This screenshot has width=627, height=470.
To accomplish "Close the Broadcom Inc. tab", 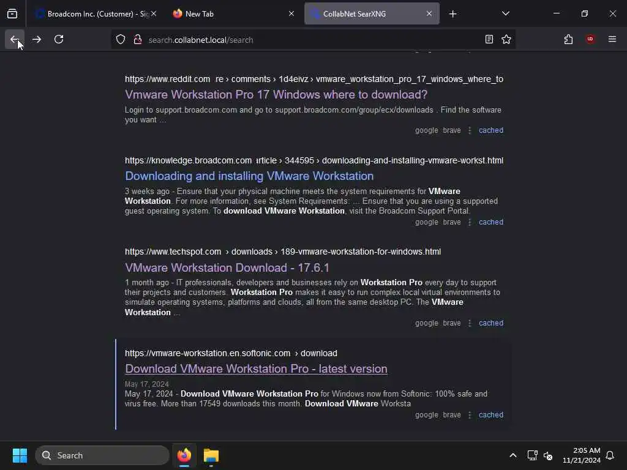I will click(154, 13).
